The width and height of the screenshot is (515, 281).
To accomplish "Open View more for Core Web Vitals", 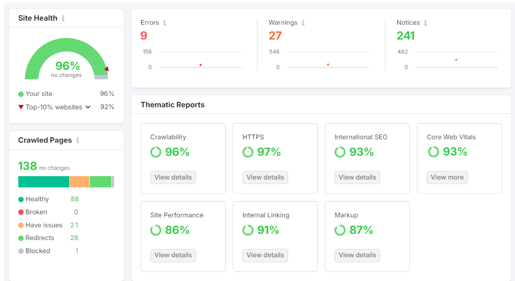I will [x=447, y=177].
